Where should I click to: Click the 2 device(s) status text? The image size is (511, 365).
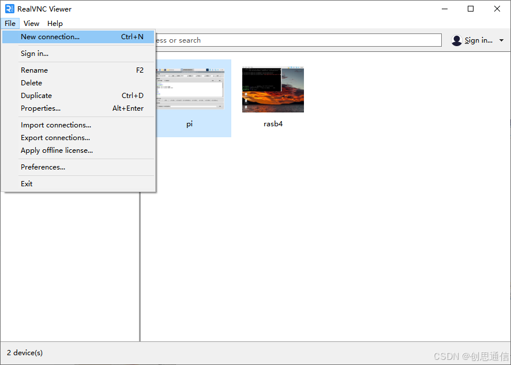point(25,353)
